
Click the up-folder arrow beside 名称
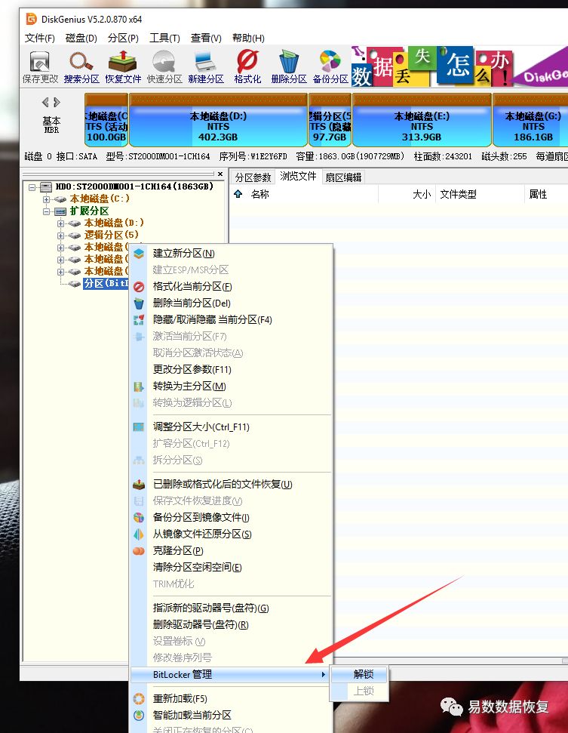click(x=238, y=194)
